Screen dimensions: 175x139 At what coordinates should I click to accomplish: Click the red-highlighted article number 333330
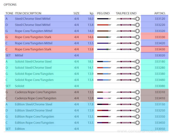(x=160, y=37)
